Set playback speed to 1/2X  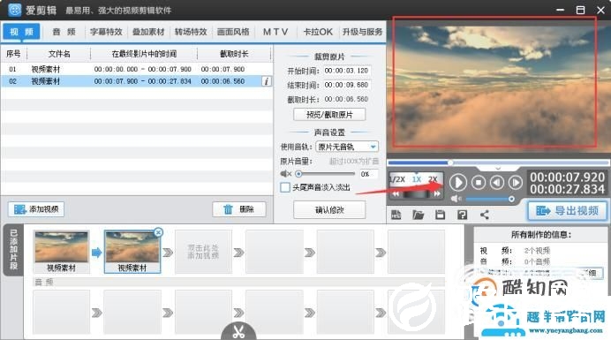click(397, 179)
